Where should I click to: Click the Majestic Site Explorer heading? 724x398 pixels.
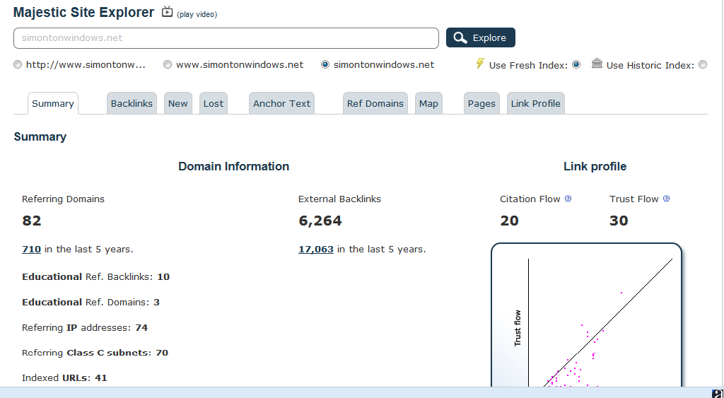(x=83, y=13)
